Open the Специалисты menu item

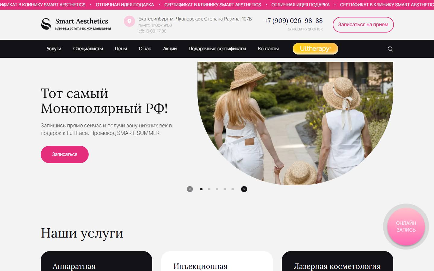(x=88, y=49)
